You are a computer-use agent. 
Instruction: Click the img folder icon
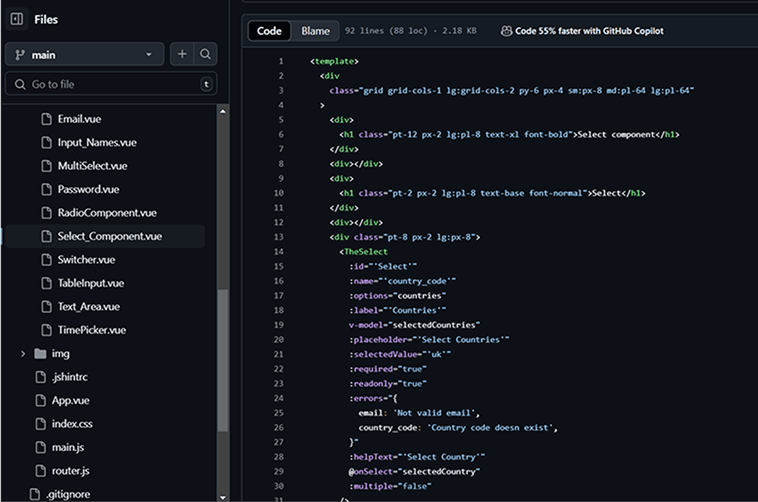click(x=41, y=354)
